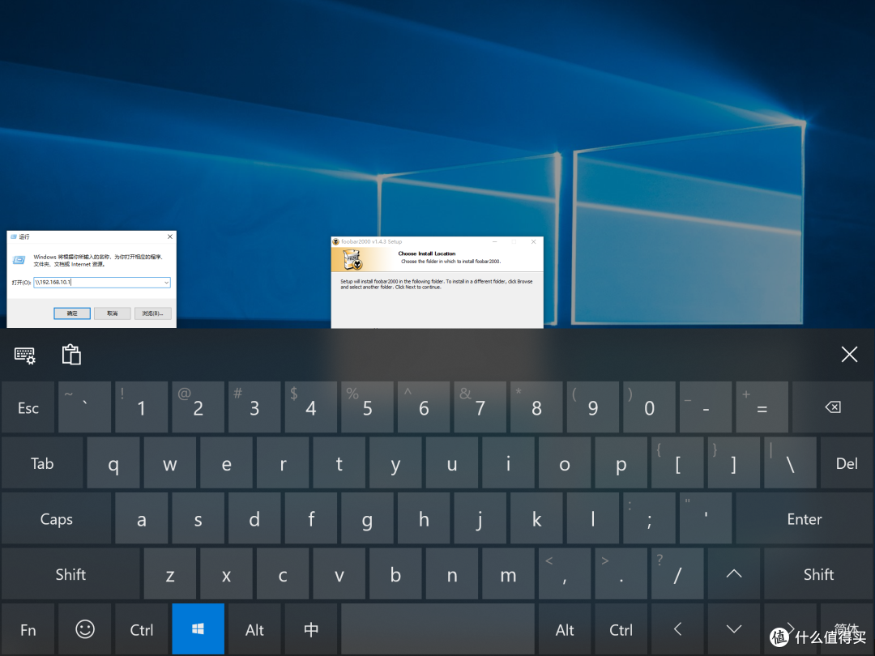The height and width of the screenshot is (656, 875).
Task: Tap the right Shift key
Action: (818, 574)
